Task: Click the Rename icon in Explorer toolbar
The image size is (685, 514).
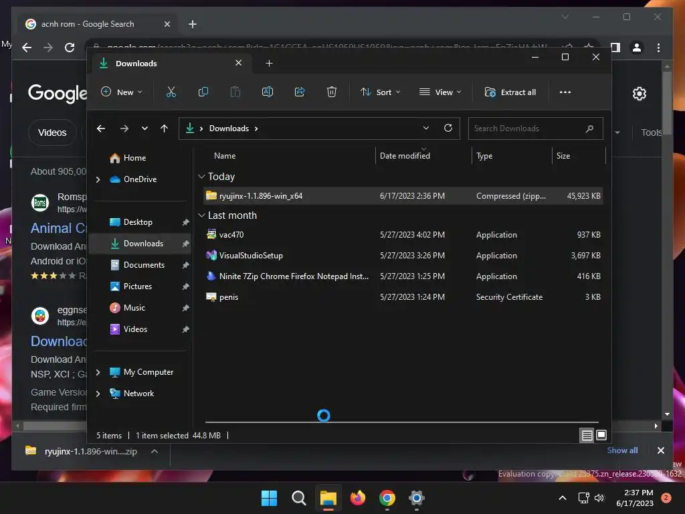Action: coord(268,92)
